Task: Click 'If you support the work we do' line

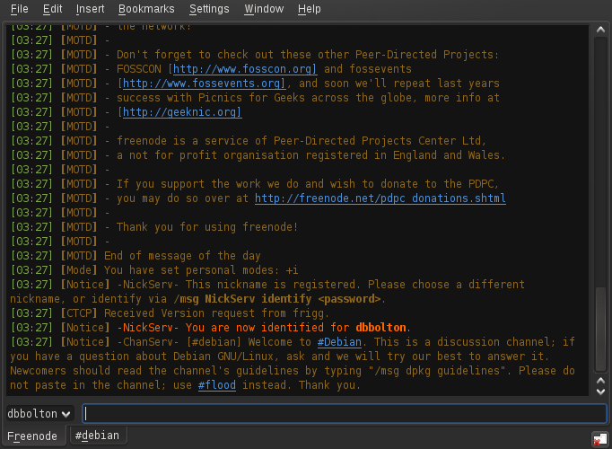Action: (x=308, y=184)
